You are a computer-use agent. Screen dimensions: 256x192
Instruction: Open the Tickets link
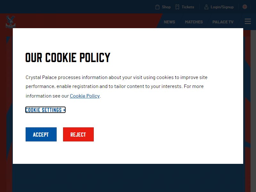click(188, 7)
